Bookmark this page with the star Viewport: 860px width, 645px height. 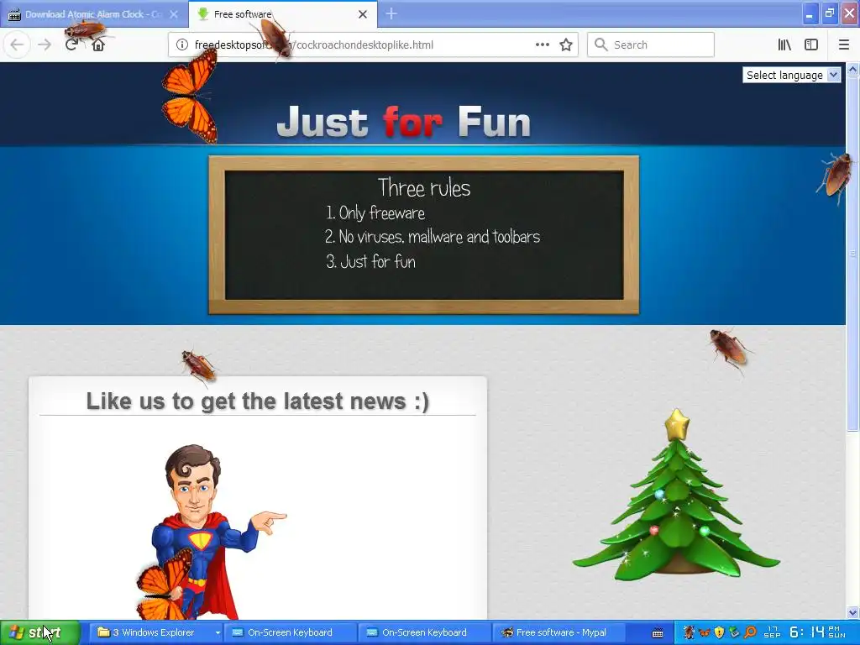click(566, 45)
